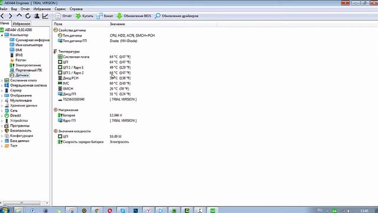Click the Бэкап backup toolbar button
This screenshot has height=213, width=378.
(x=105, y=16)
